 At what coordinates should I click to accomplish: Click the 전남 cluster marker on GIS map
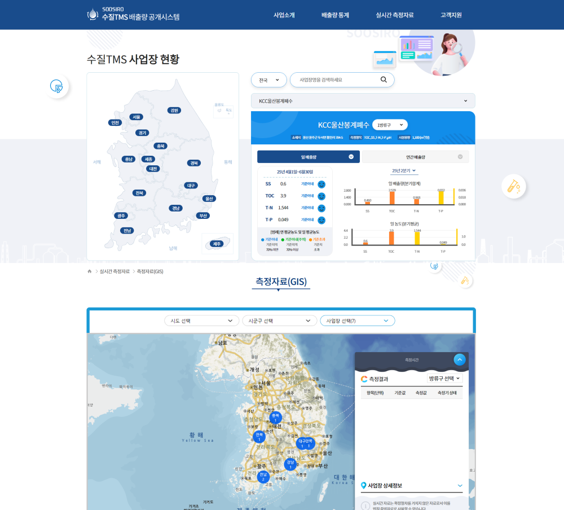(x=263, y=477)
